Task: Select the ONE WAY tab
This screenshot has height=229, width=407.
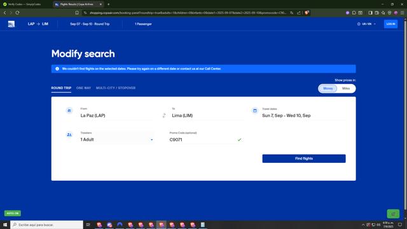Action: [83, 88]
